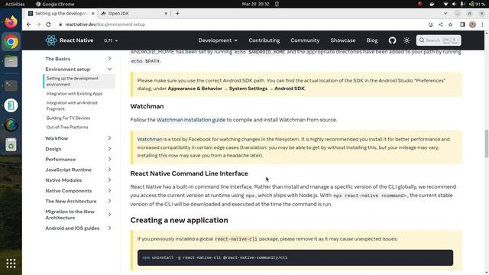The height and width of the screenshot is (275, 489).
Task: Click the browser forward arrow
Action: pos(38,24)
